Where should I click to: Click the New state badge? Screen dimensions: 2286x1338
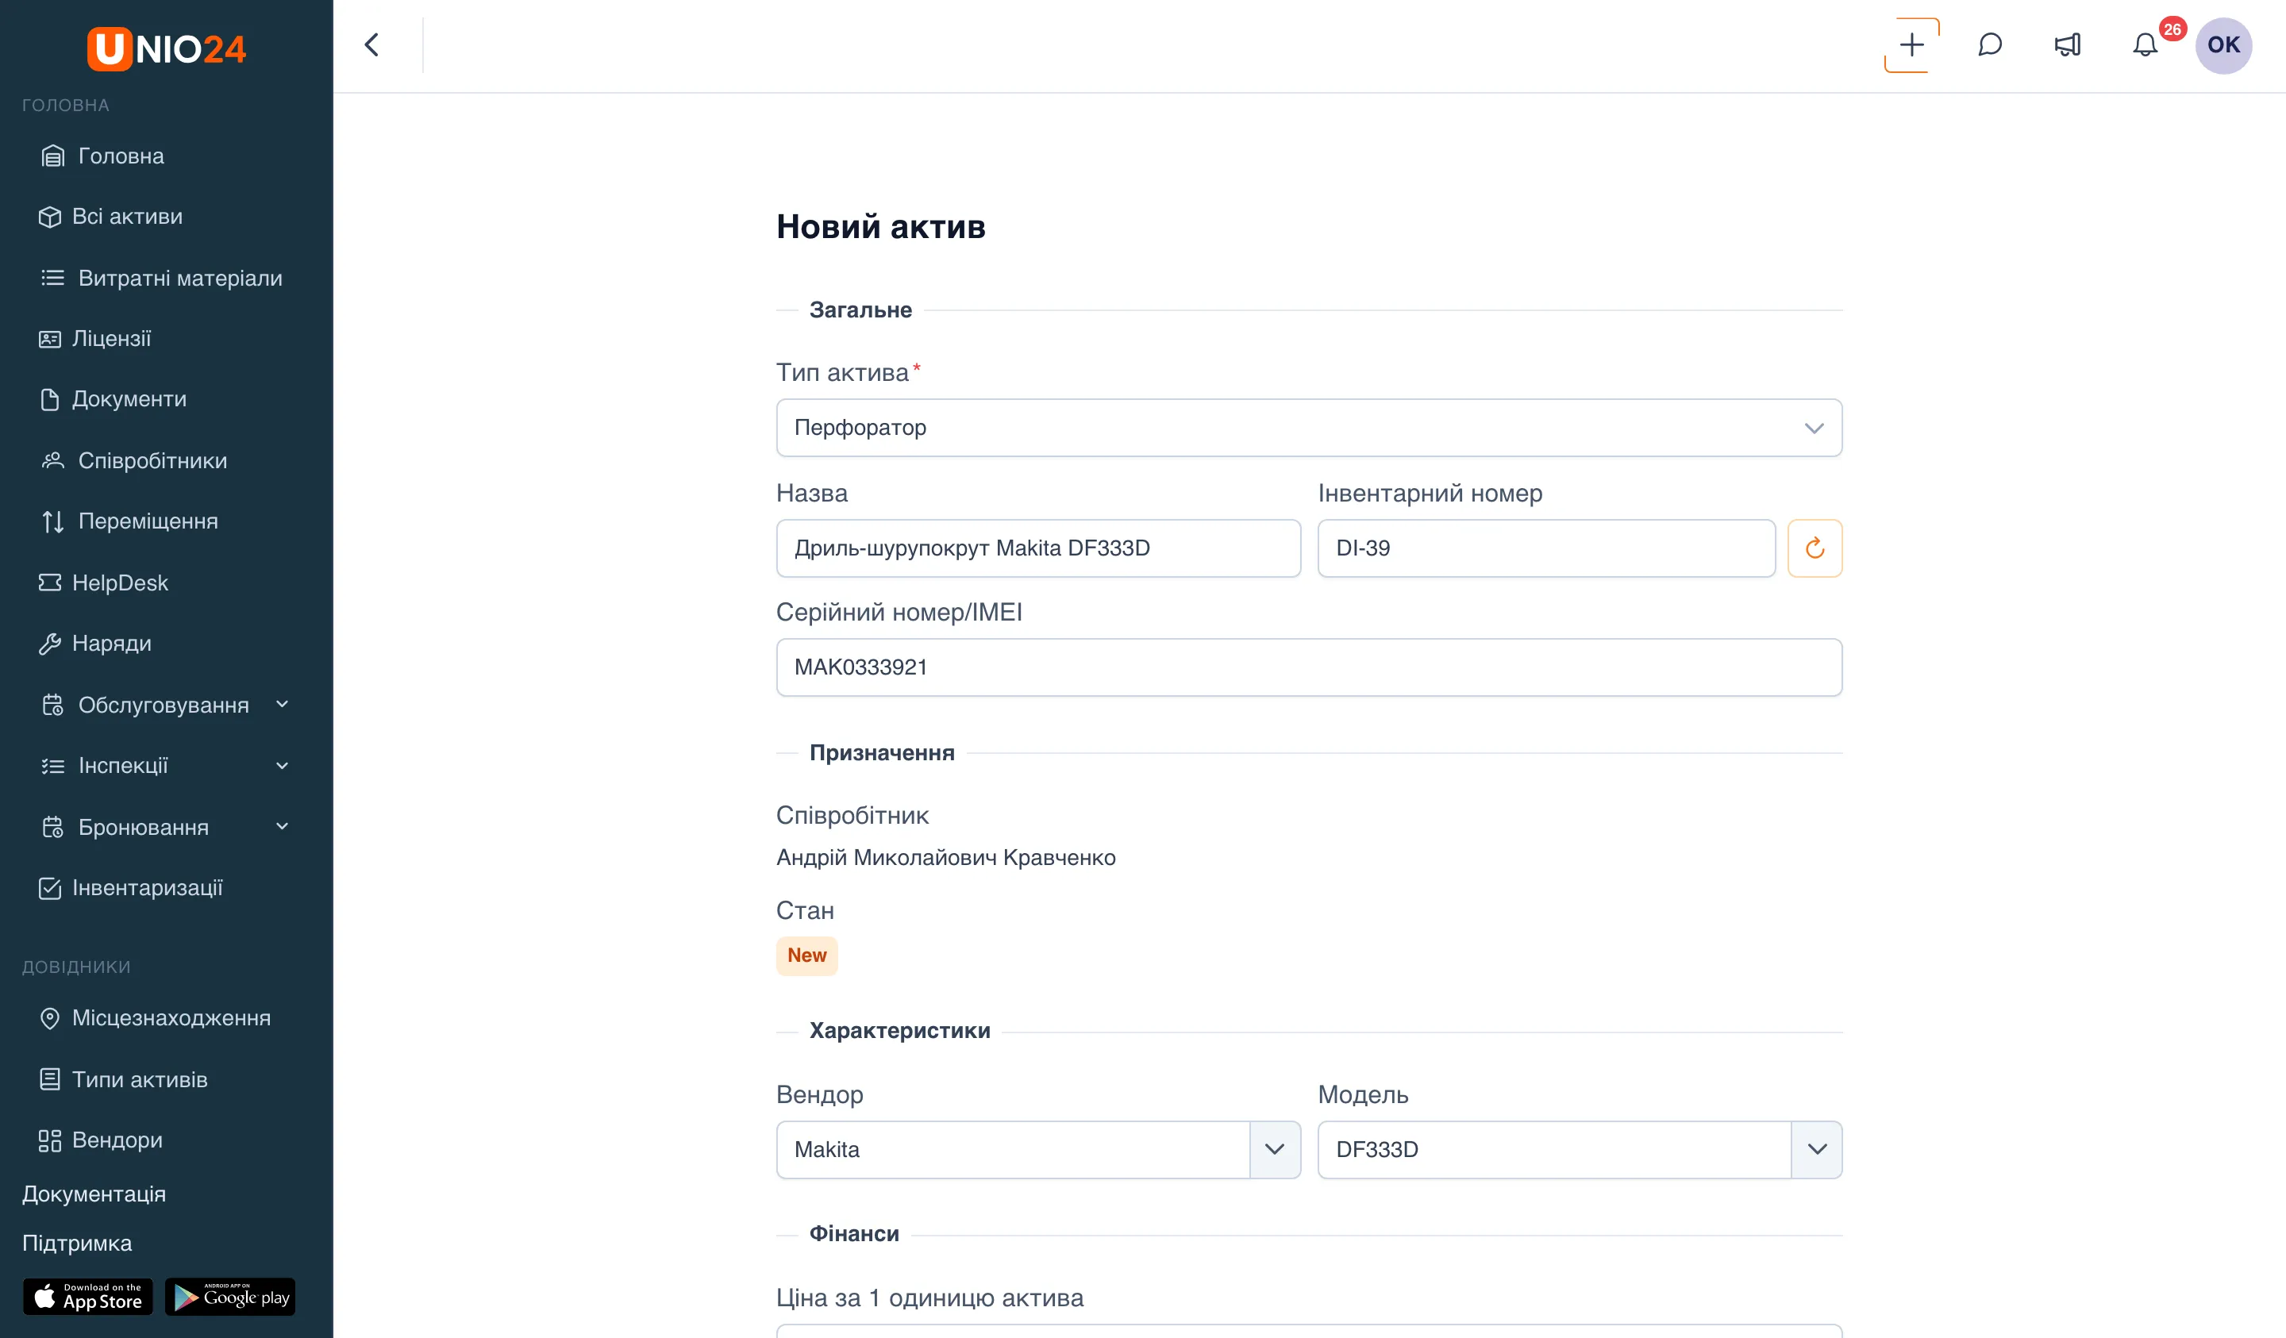(x=806, y=955)
